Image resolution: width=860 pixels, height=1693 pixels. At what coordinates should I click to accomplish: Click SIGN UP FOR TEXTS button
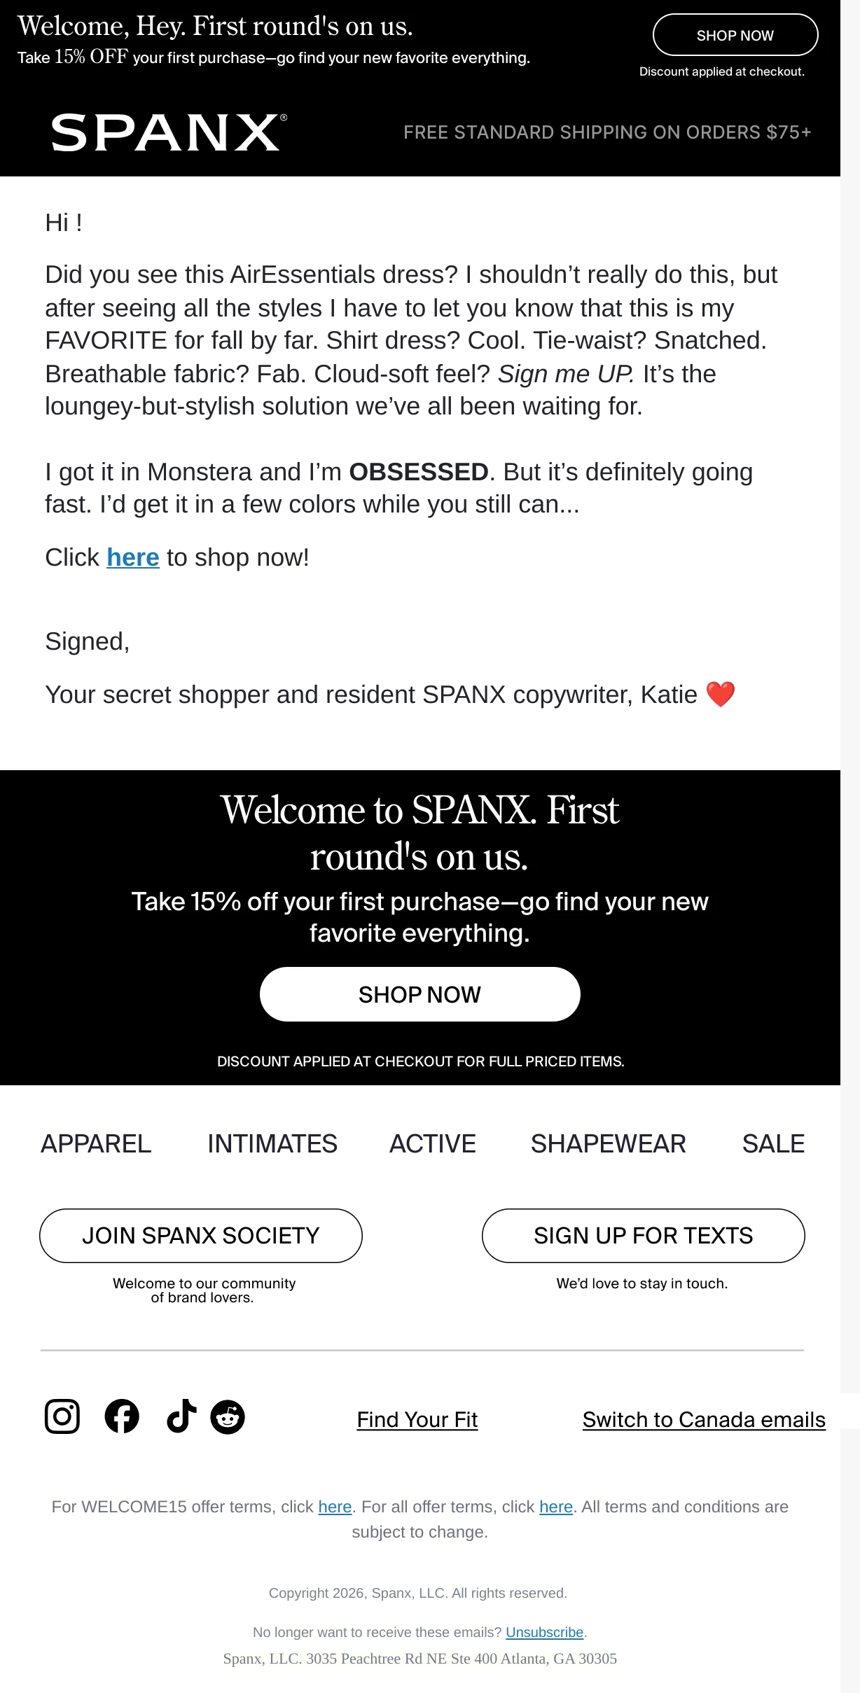coord(643,1236)
